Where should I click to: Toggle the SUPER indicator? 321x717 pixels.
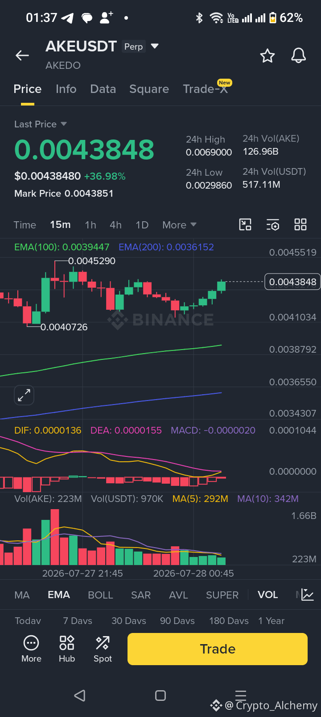[222, 595]
